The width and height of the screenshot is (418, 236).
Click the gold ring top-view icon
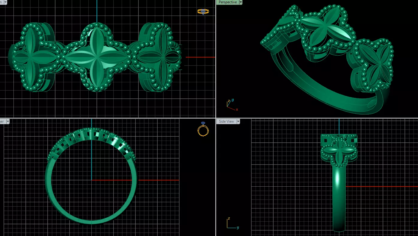203,12
